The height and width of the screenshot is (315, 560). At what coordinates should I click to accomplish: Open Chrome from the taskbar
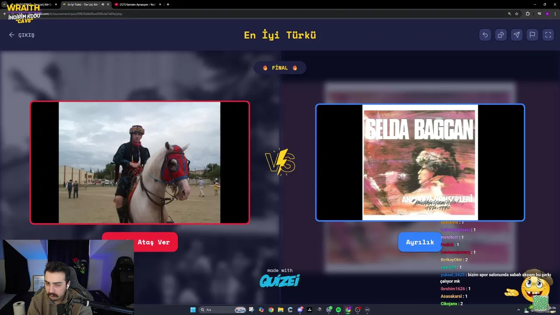click(271, 310)
